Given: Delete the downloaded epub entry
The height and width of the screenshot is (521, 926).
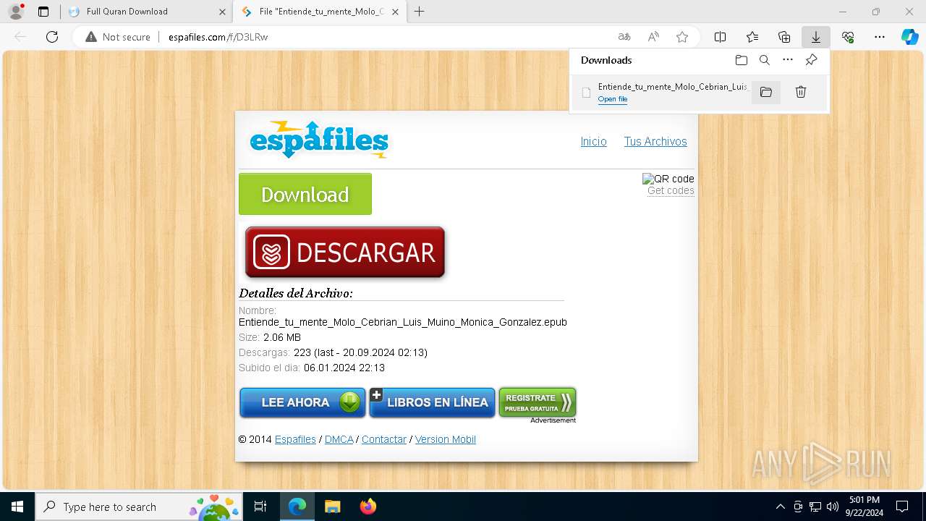Looking at the screenshot, I should pos(801,92).
